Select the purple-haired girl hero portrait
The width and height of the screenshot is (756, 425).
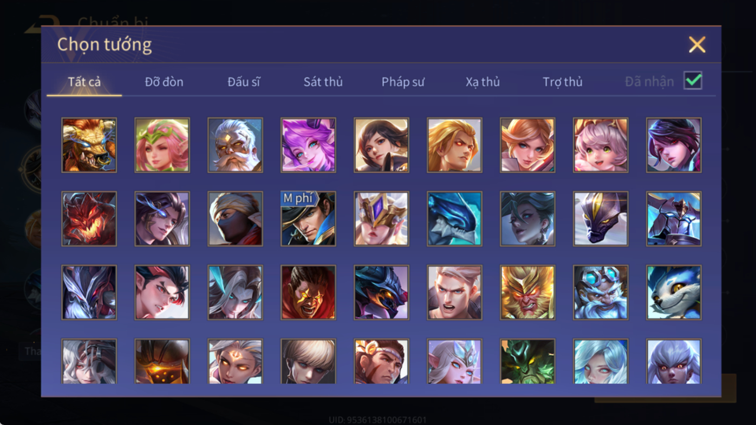tap(308, 145)
